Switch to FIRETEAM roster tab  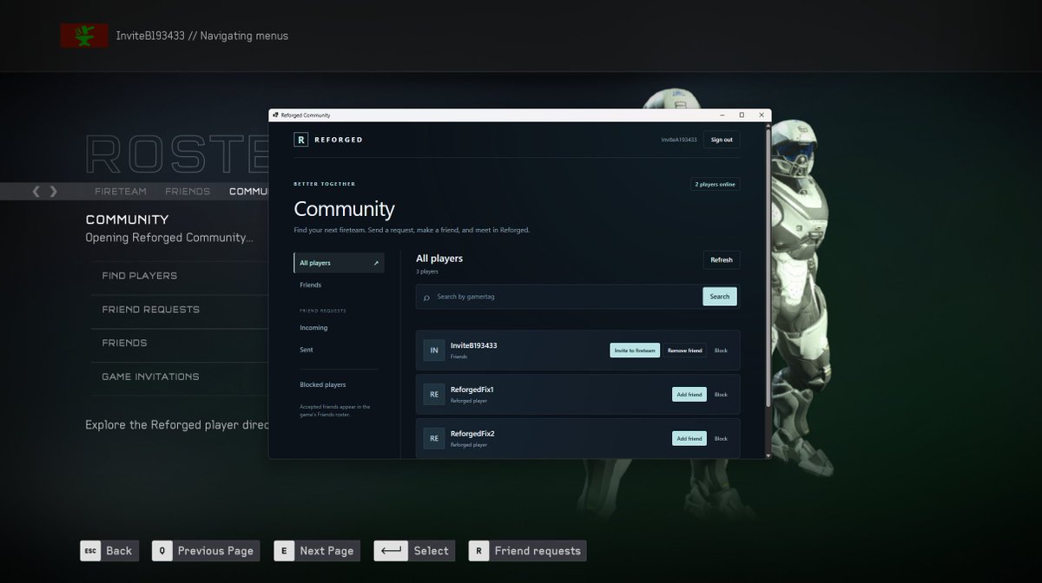(x=121, y=191)
